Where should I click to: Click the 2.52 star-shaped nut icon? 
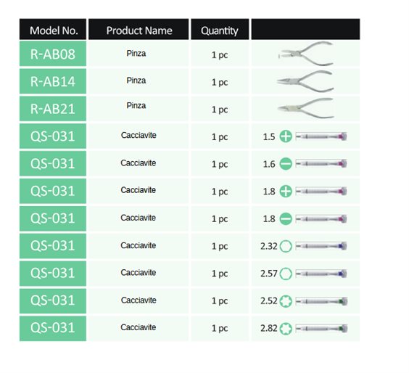pyautogui.click(x=286, y=301)
